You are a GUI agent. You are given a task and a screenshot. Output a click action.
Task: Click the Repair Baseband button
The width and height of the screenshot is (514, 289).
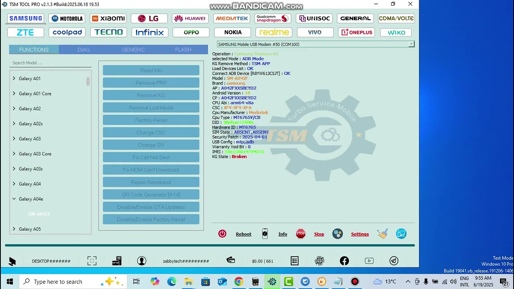tap(151, 182)
